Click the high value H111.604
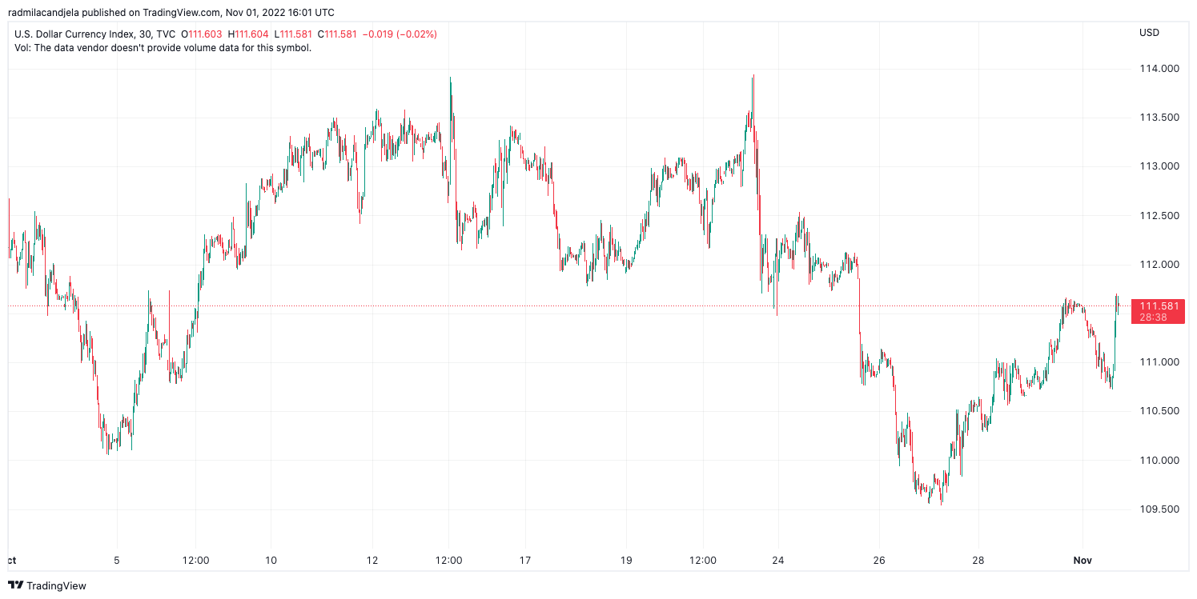Viewport: 1197px width, 599px height. pyautogui.click(x=248, y=34)
